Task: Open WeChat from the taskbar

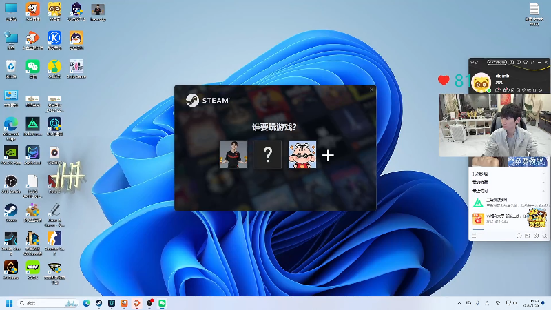Action: [x=162, y=303]
